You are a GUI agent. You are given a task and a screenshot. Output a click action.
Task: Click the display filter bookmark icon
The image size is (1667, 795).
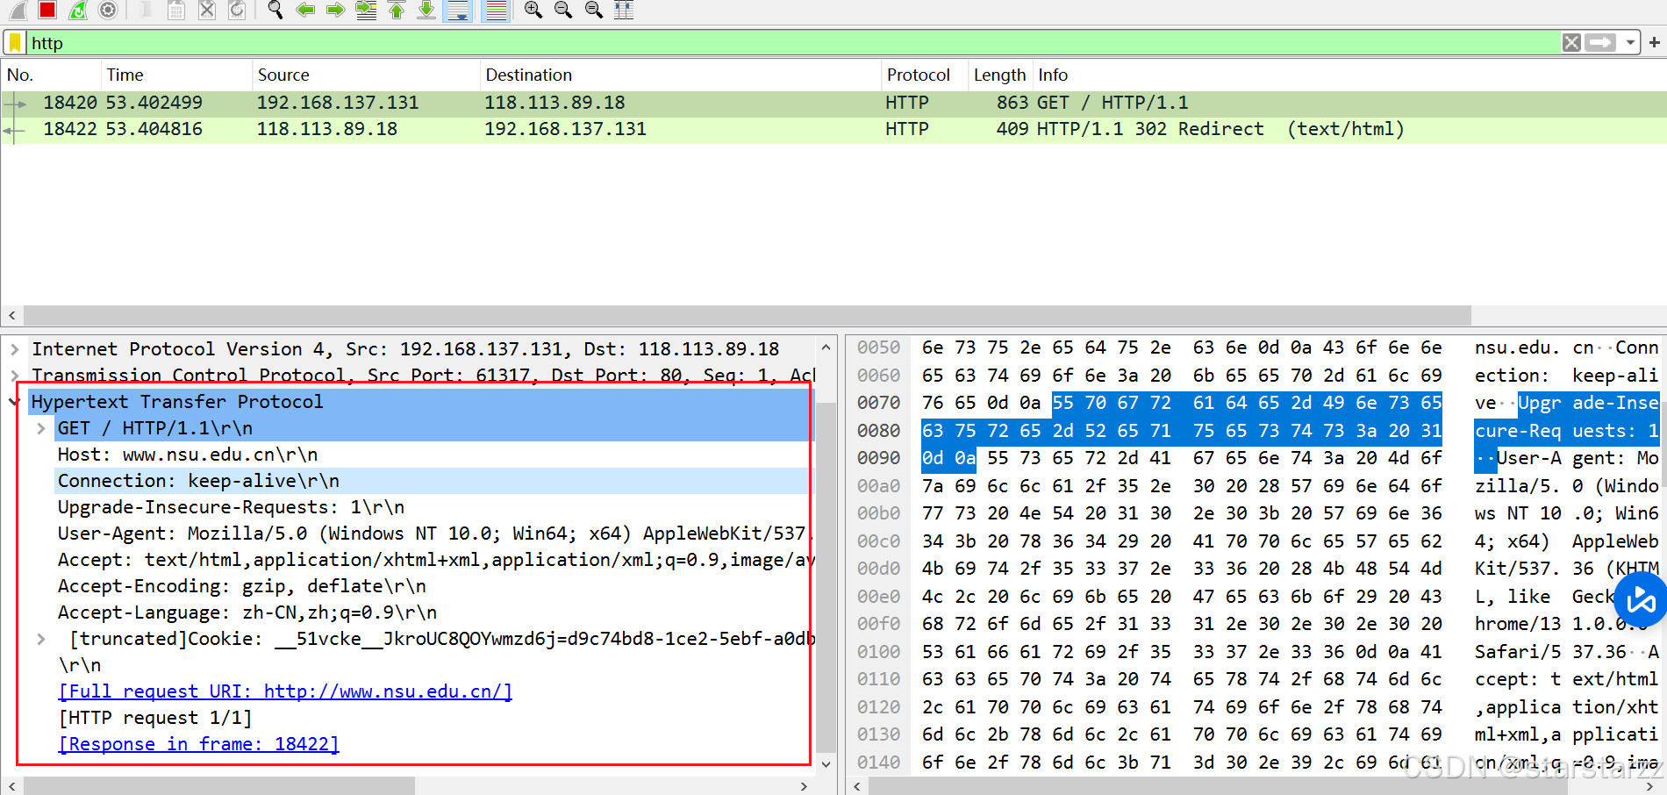tap(15, 42)
